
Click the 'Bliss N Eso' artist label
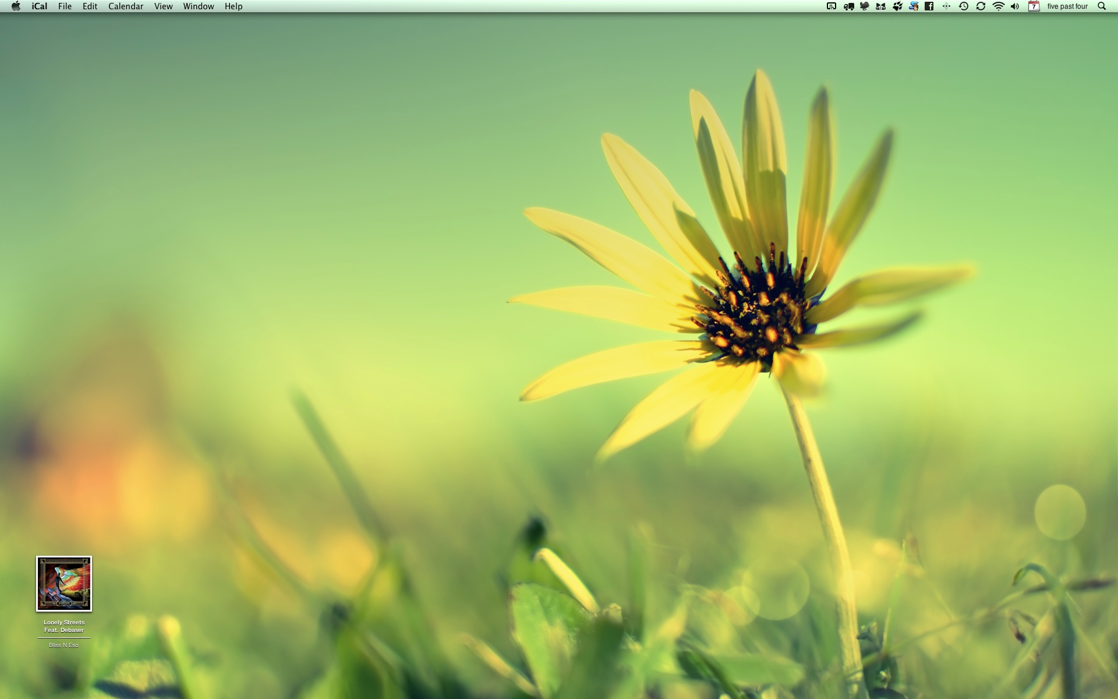64,645
